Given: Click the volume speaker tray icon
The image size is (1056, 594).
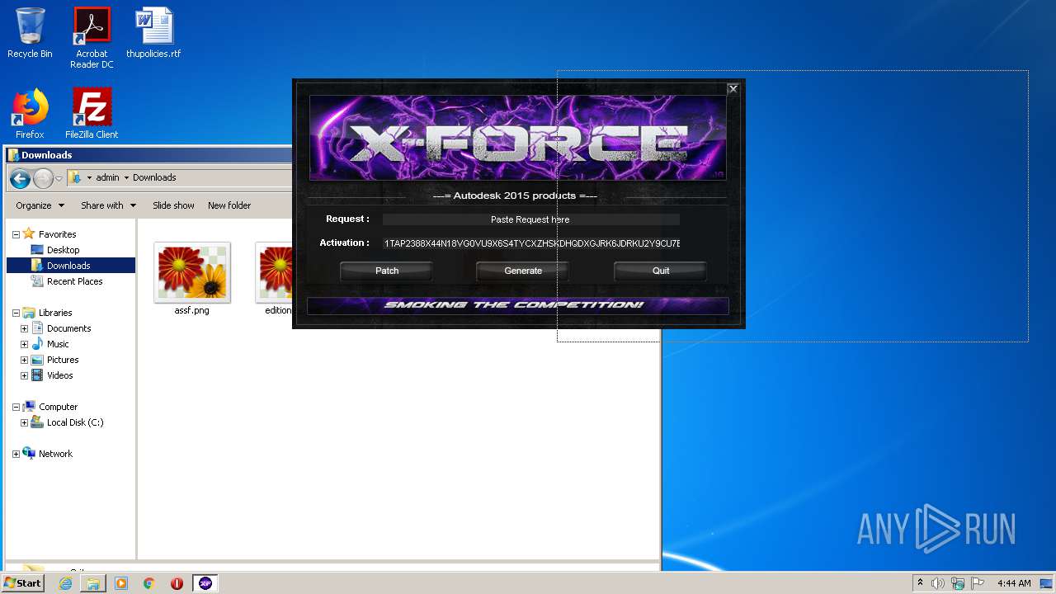Looking at the screenshot, I should [x=938, y=583].
